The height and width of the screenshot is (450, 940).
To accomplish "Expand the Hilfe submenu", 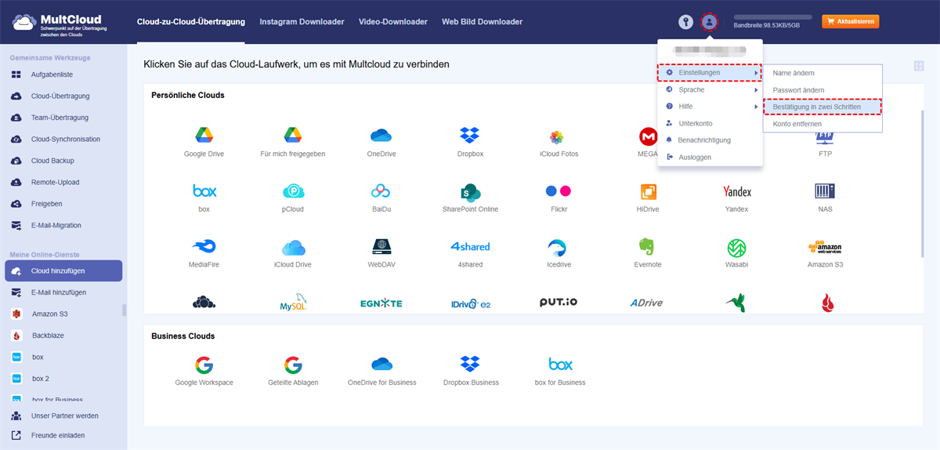I will pos(710,107).
